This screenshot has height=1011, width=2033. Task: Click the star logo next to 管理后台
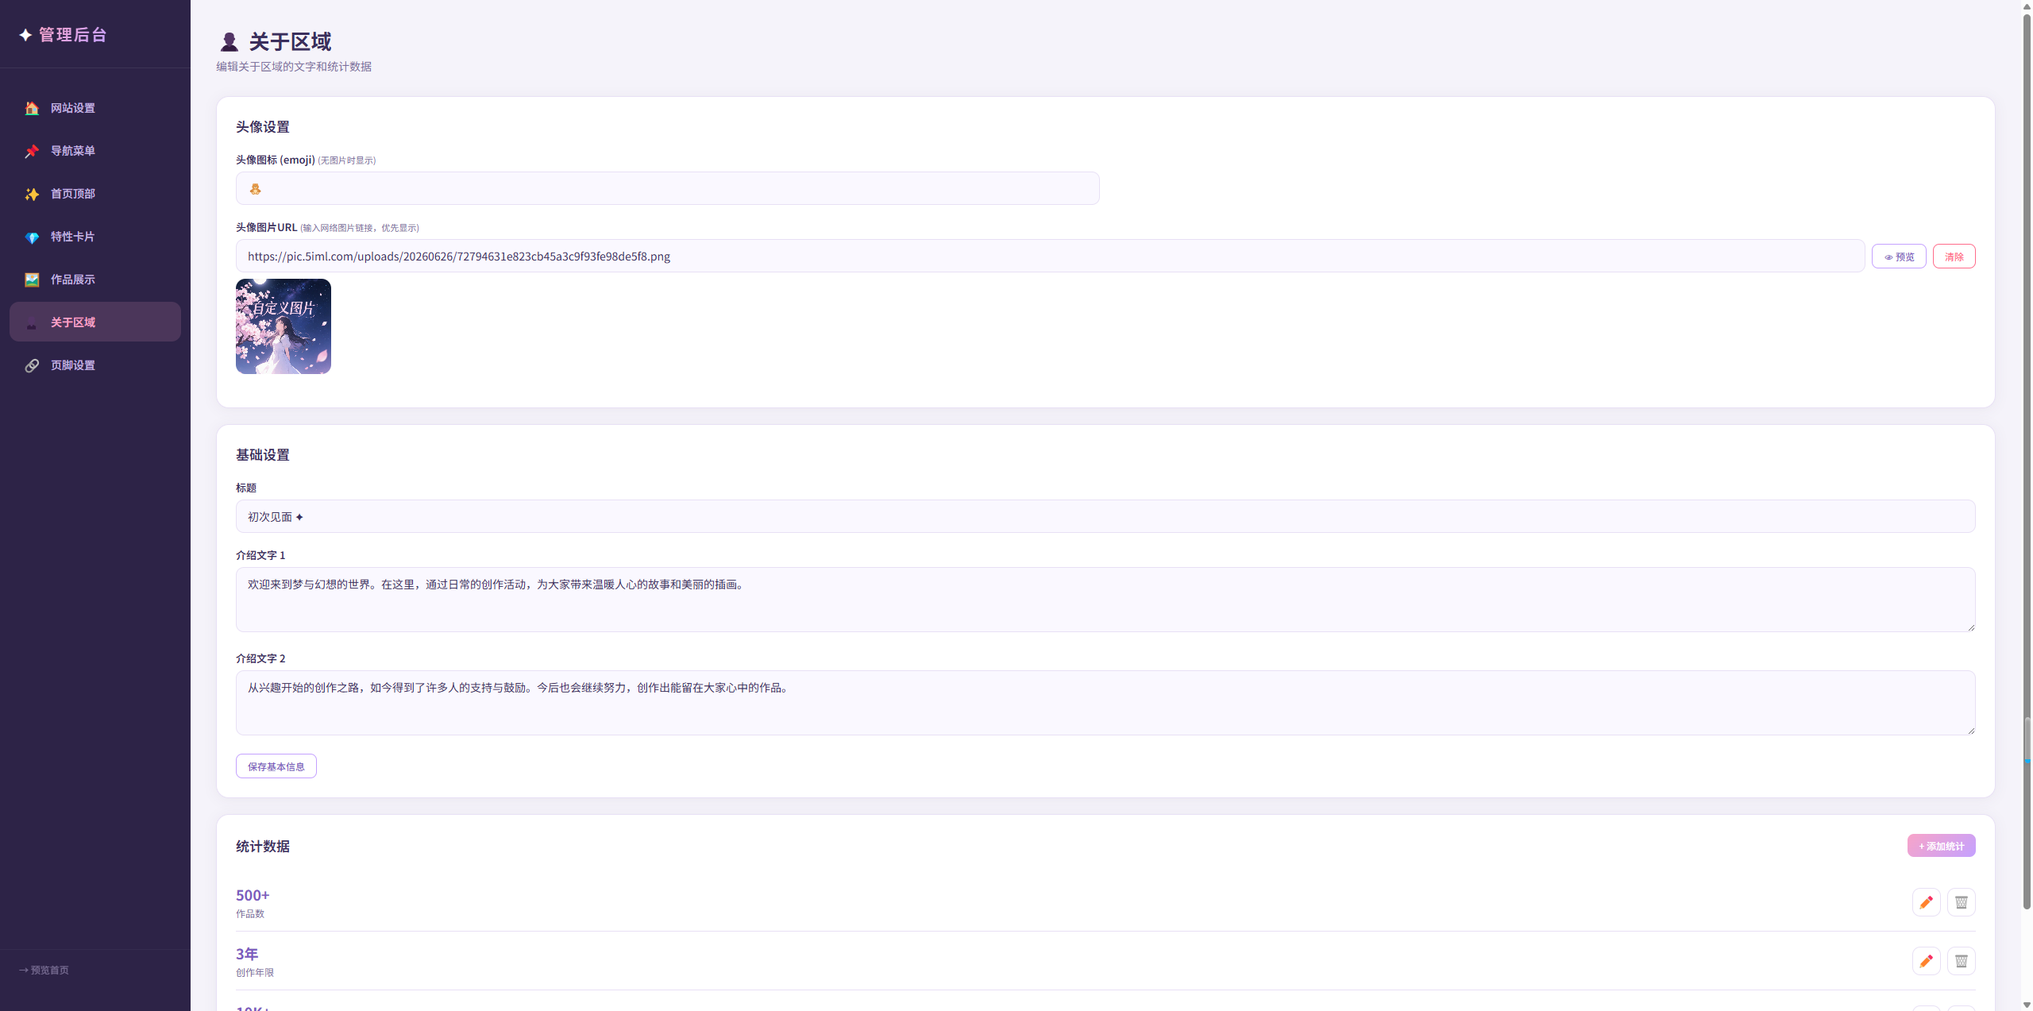click(x=25, y=35)
